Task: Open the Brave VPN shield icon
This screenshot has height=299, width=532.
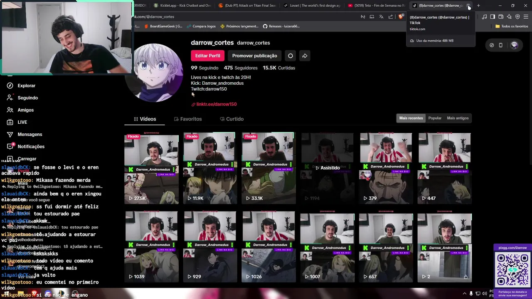Action: tap(517, 17)
